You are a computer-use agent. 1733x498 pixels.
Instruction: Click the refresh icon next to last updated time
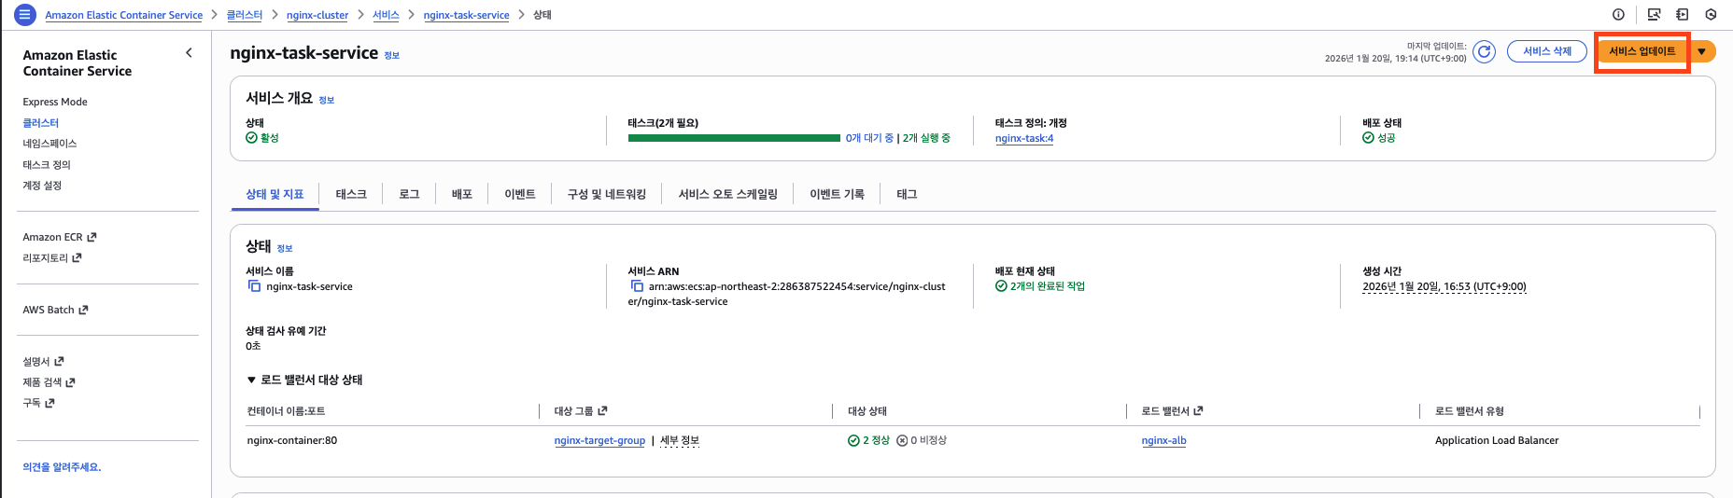1484,52
